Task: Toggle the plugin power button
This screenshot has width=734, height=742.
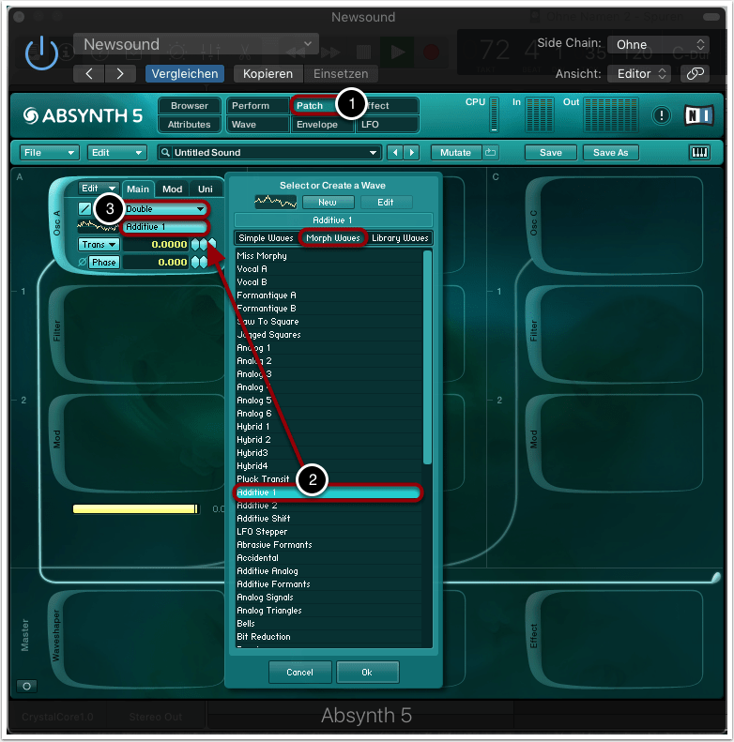Action: [x=41, y=53]
